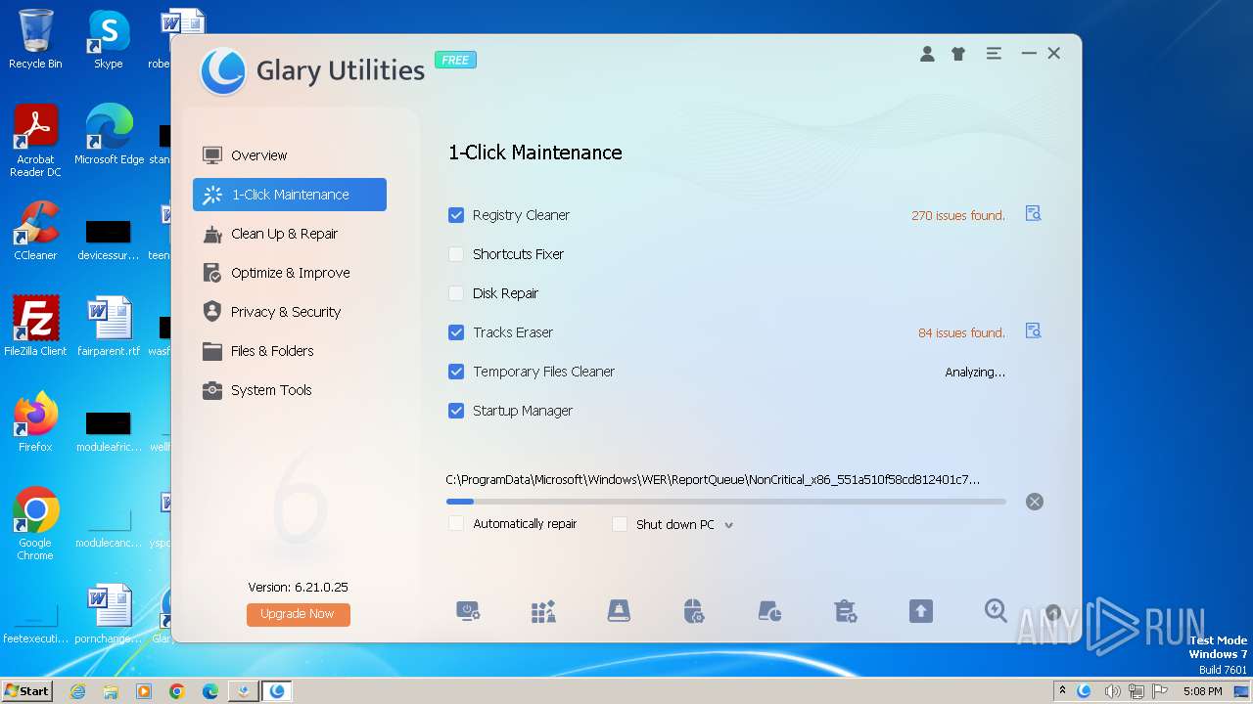Click the scanned file path text
This screenshot has width=1253, height=704.
(713, 479)
